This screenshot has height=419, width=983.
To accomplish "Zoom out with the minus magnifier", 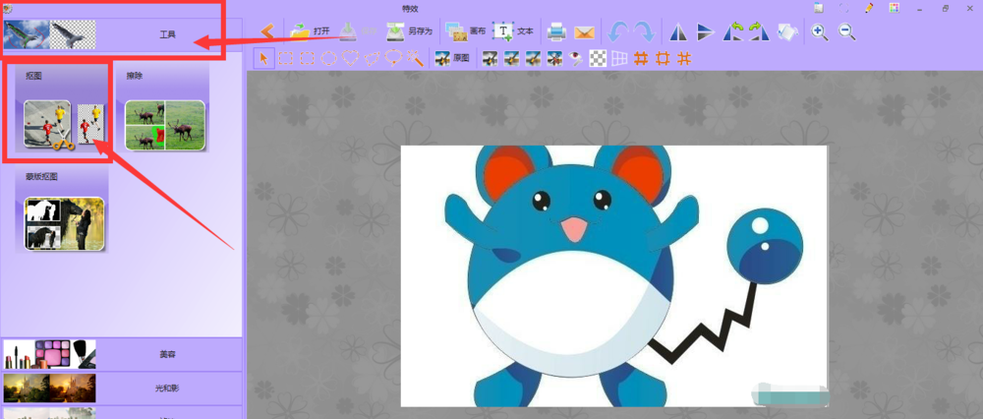I will coord(847,32).
